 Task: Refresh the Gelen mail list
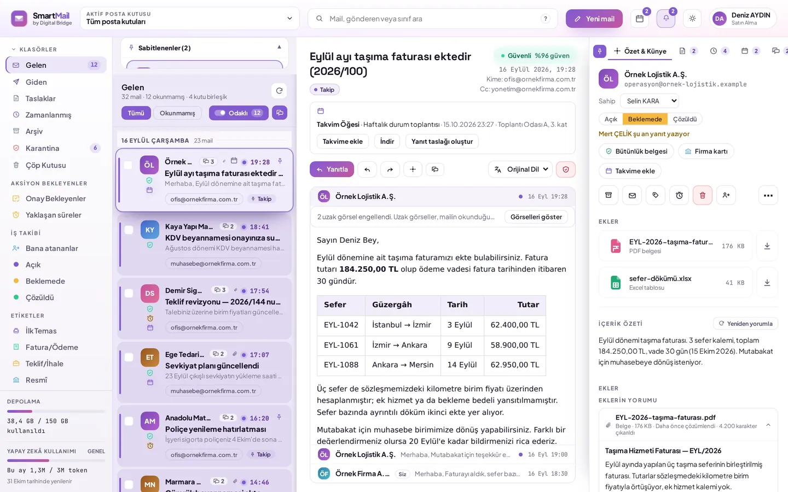(279, 91)
